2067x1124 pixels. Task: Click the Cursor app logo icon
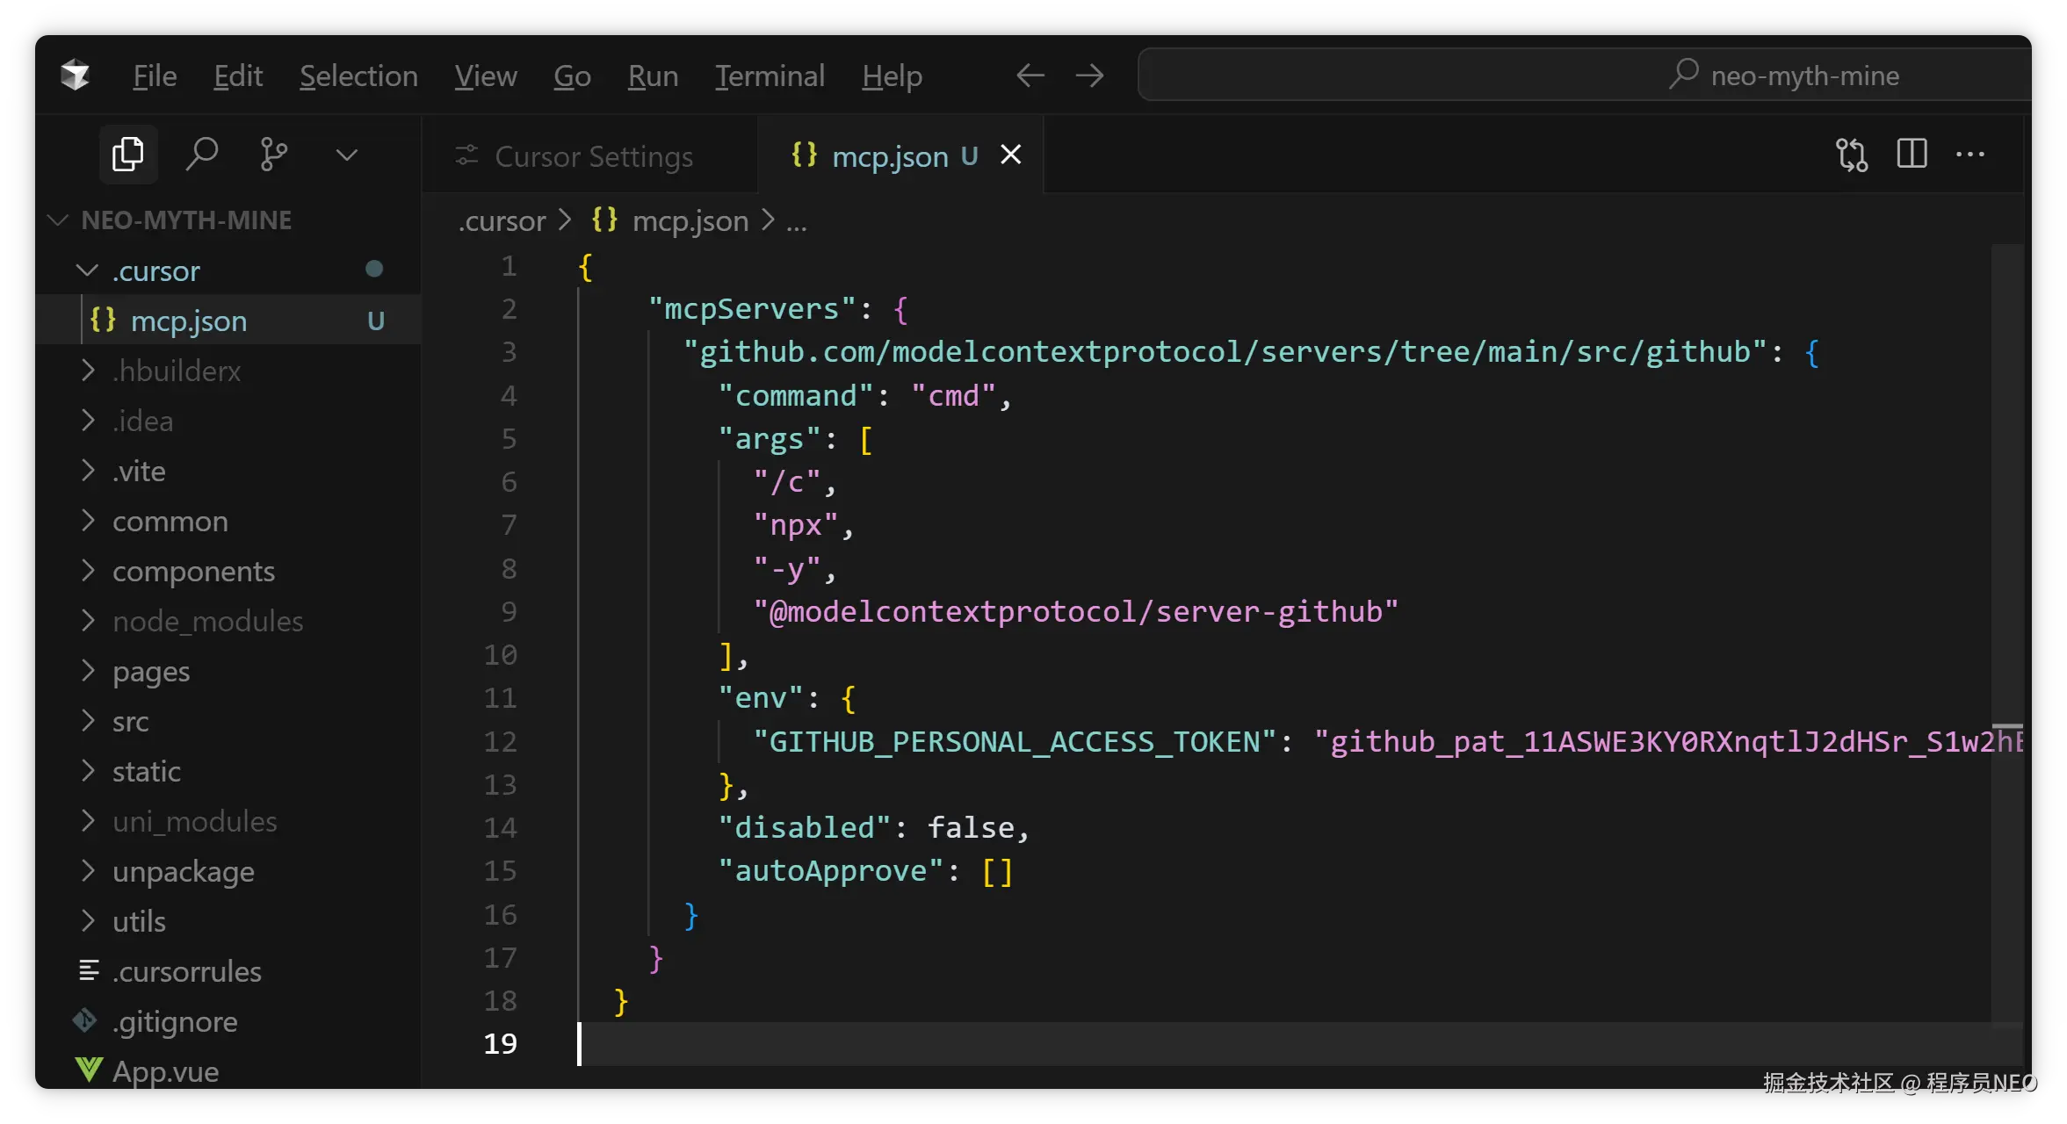tap(76, 76)
